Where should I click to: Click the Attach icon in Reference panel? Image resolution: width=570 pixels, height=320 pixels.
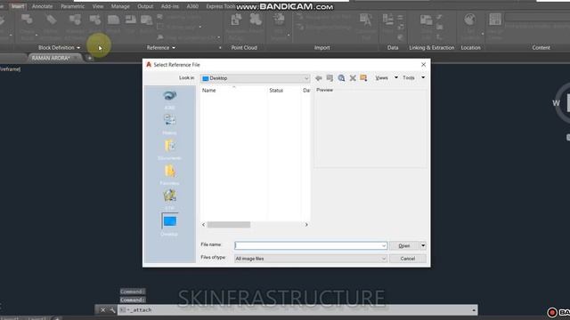pos(113,20)
